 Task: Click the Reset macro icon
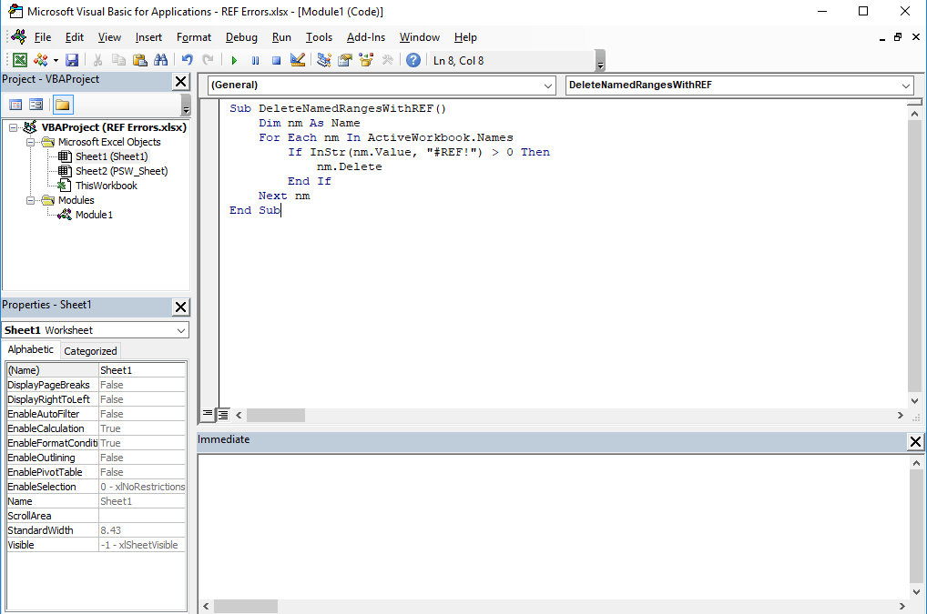pyautogui.click(x=275, y=60)
